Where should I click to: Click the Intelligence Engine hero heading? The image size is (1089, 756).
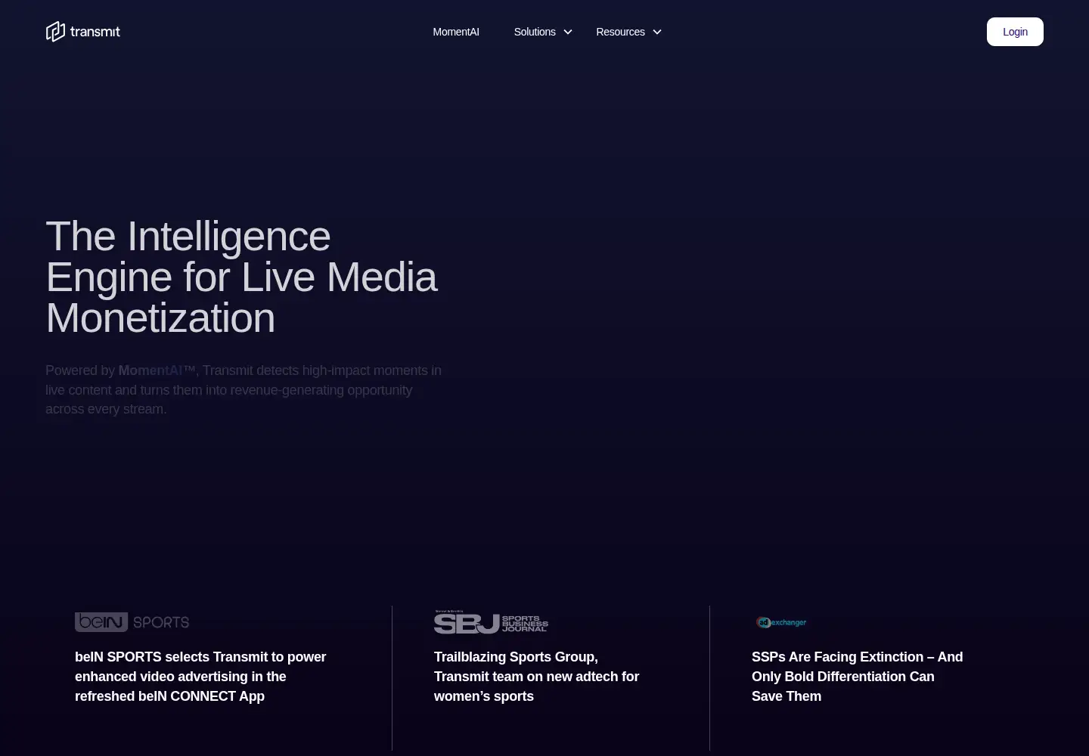(x=241, y=277)
